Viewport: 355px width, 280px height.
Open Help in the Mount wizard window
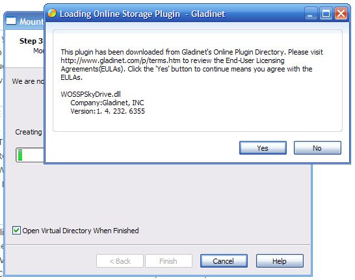pyautogui.click(x=280, y=261)
